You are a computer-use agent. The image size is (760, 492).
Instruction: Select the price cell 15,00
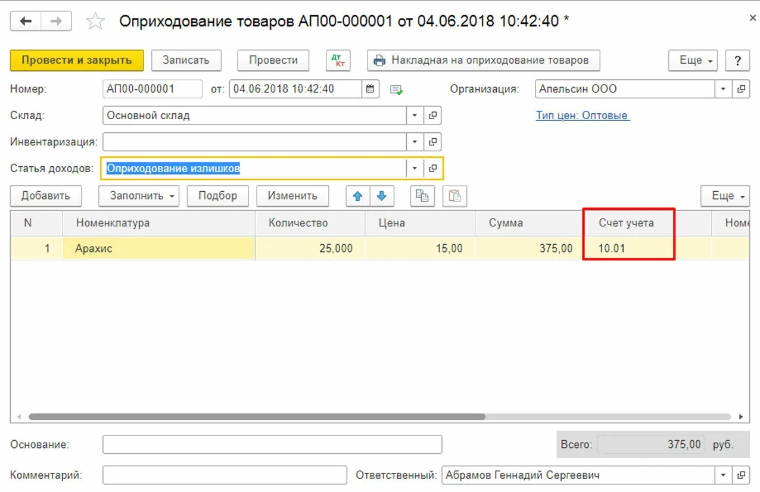tap(420, 248)
